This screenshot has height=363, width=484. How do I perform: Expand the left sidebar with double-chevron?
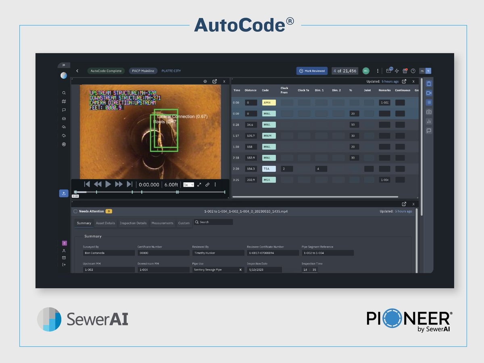tap(64, 65)
